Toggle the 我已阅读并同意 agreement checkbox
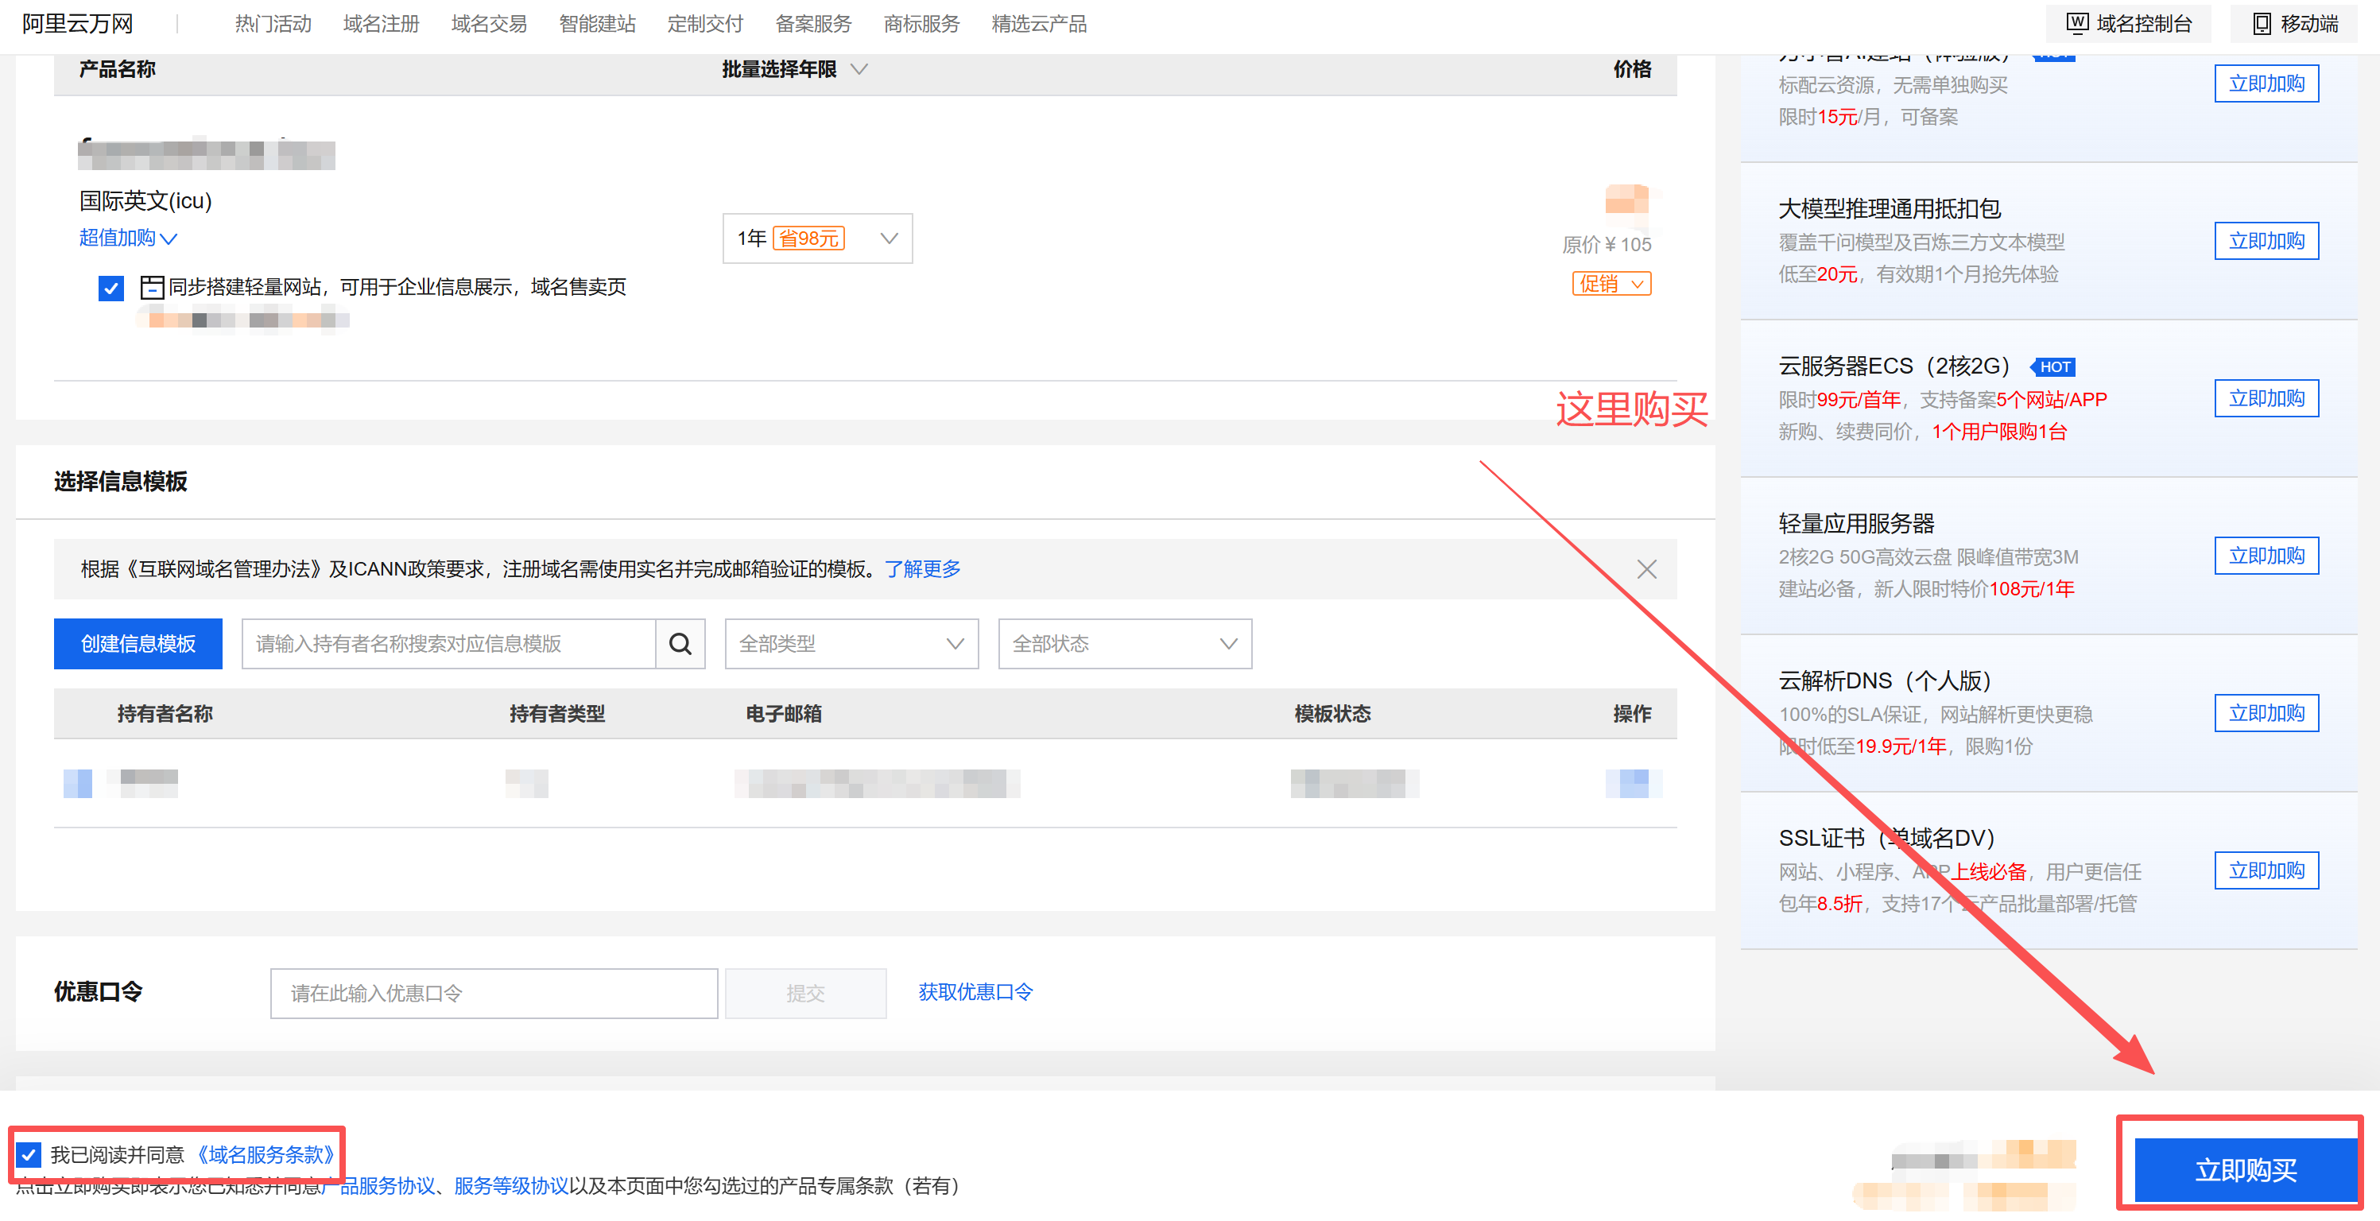This screenshot has height=1221, width=2380. pos(29,1154)
